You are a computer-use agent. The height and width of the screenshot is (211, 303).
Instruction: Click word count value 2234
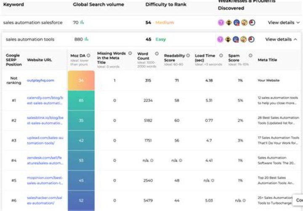click(148, 100)
